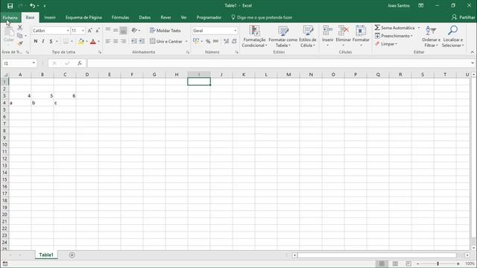This screenshot has height=268, width=477.
Task: Select the Dados tab
Action: click(x=145, y=18)
